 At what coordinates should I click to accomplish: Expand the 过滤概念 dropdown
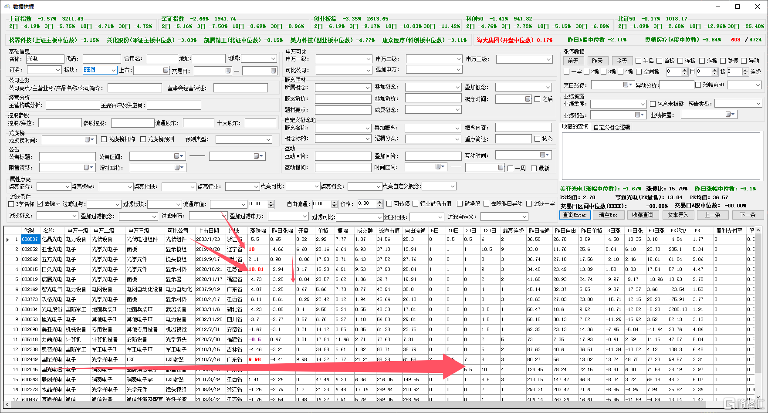click(x=74, y=216)
